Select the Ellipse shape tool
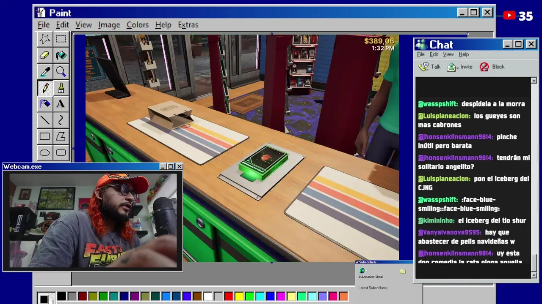This screenshot has height=304, width=542. (44, 152)
